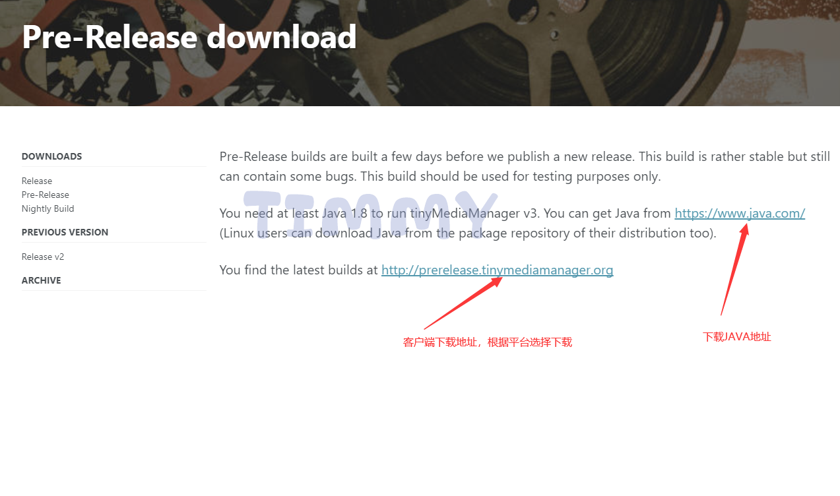Select Pre-Release in the sidebar
This screenshot has height=496, width=840.
pyautogui.click(x=45, y=195)
